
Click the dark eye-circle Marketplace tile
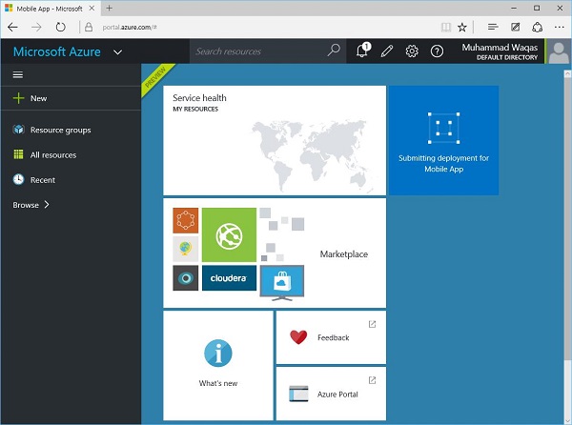(186, 278)
